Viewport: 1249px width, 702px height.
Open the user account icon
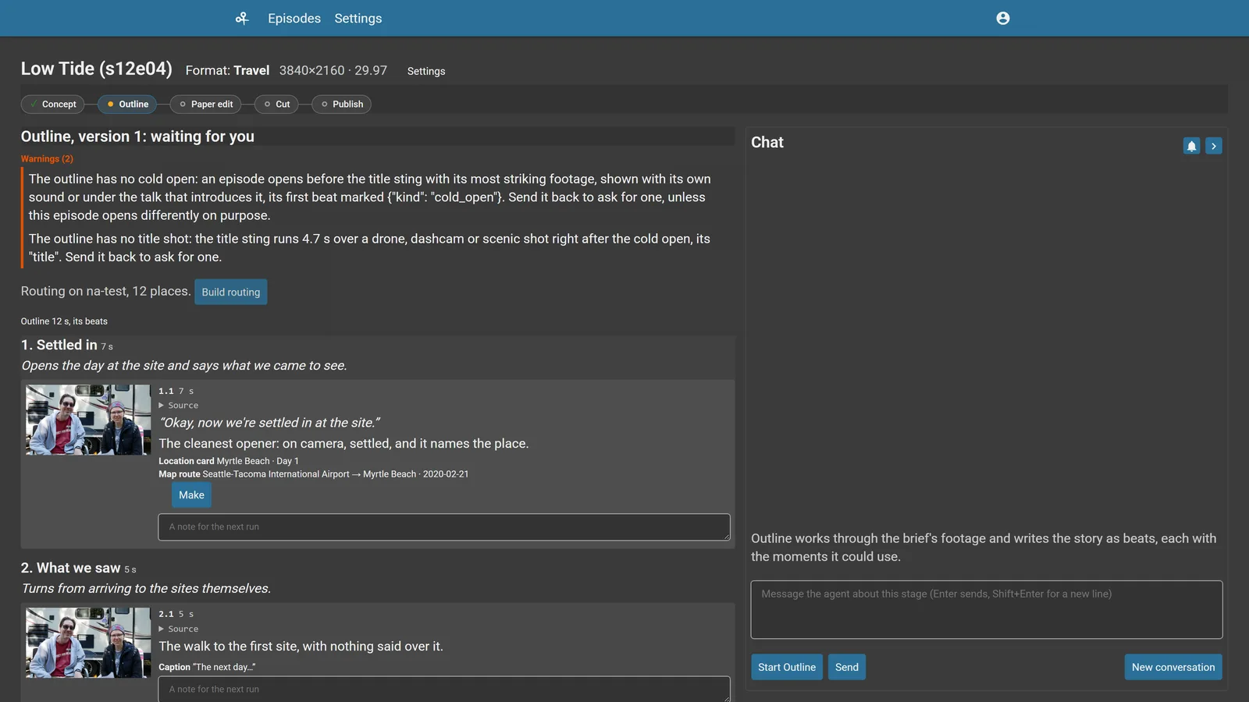tap(1003, 18)
